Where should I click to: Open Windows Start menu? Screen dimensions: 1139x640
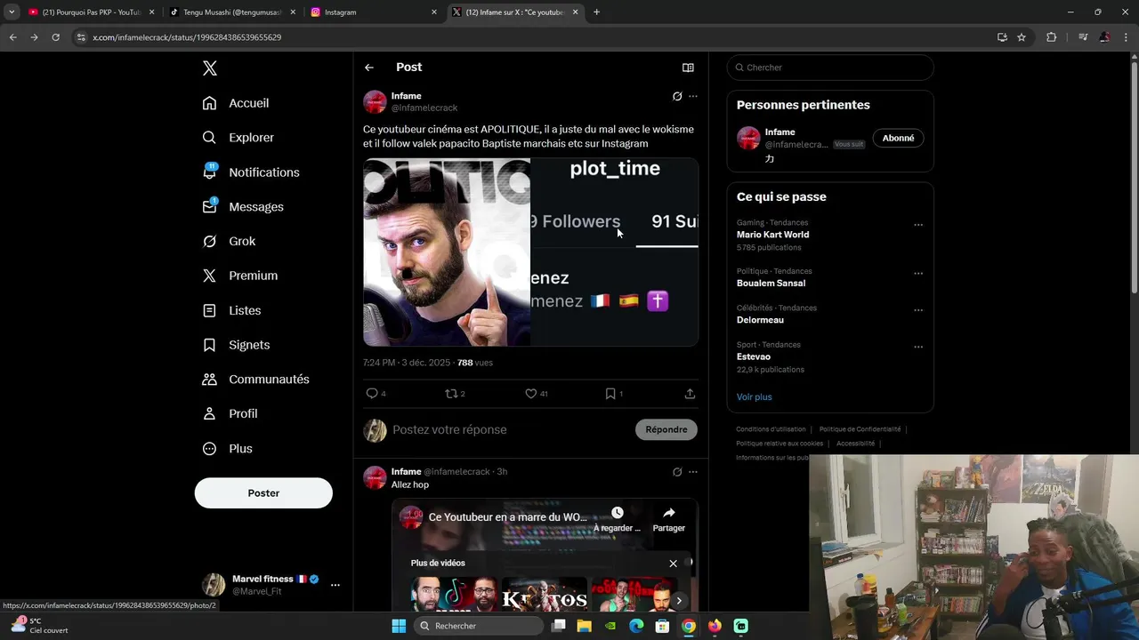point(399,626)
